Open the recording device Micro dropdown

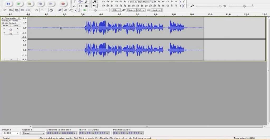click(131, 10)
